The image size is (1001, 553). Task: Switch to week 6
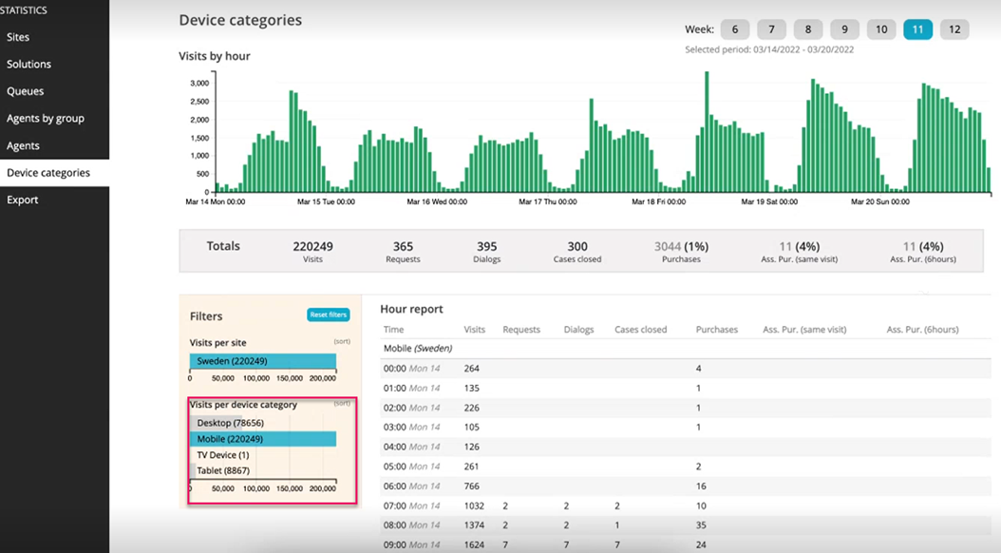click(734, 29)
